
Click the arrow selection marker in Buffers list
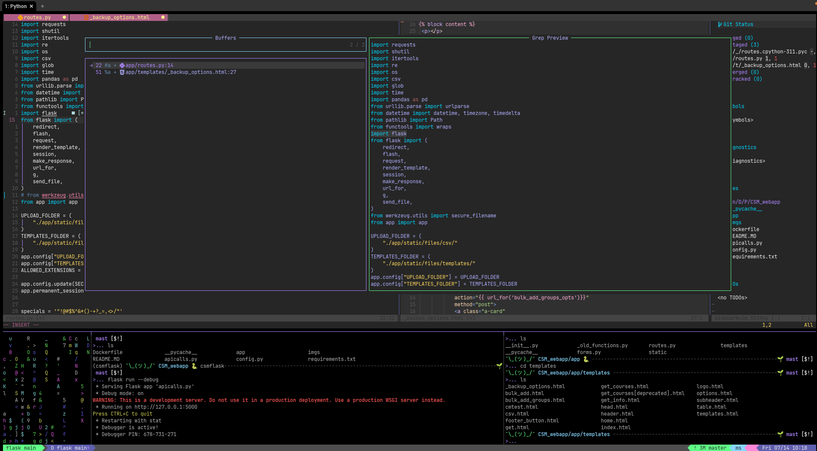(91, 65)
